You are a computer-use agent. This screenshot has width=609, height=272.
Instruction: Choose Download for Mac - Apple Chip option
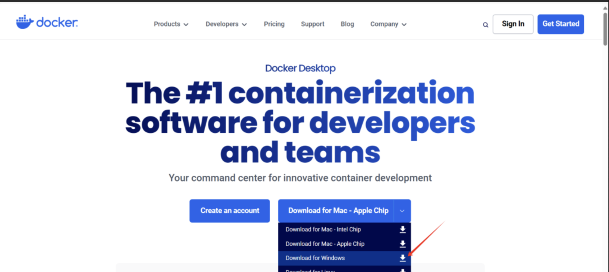point(344,244)
